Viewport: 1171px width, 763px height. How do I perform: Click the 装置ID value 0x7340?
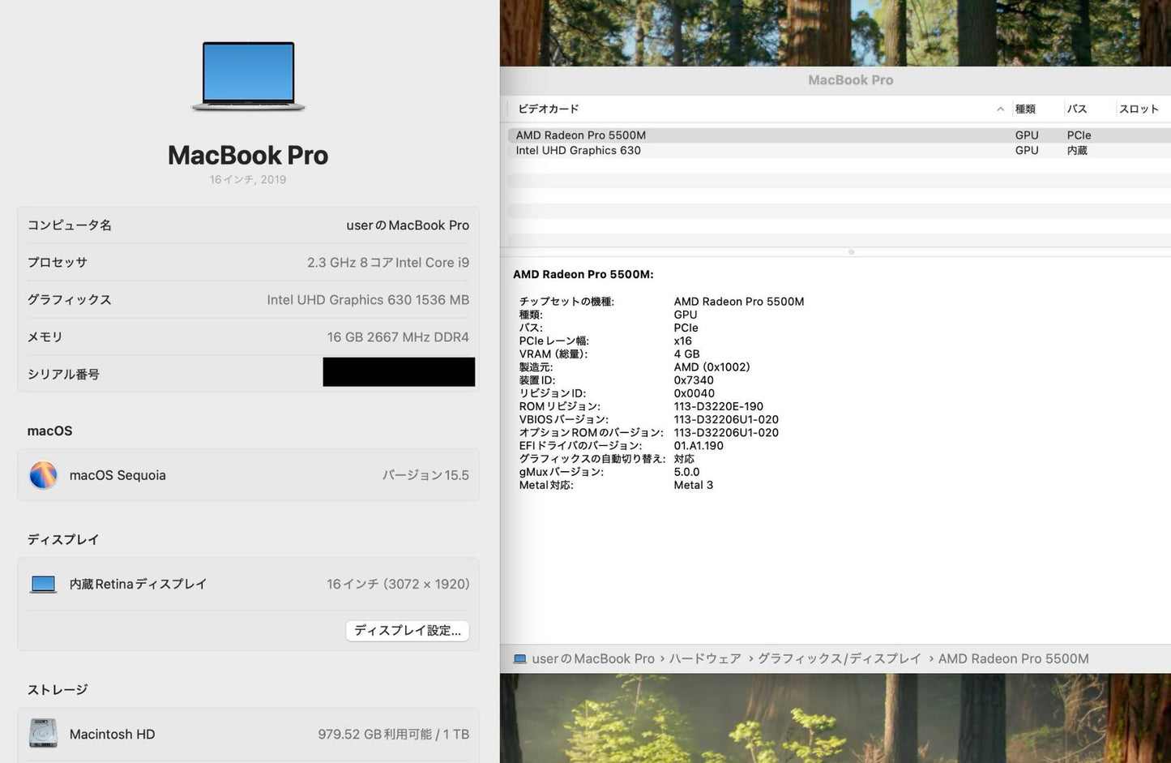pyautogui.click(x=694, y=379)
